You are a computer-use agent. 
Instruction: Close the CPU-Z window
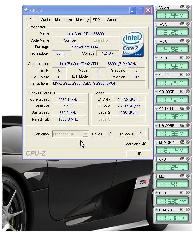(x=148, y=10)
